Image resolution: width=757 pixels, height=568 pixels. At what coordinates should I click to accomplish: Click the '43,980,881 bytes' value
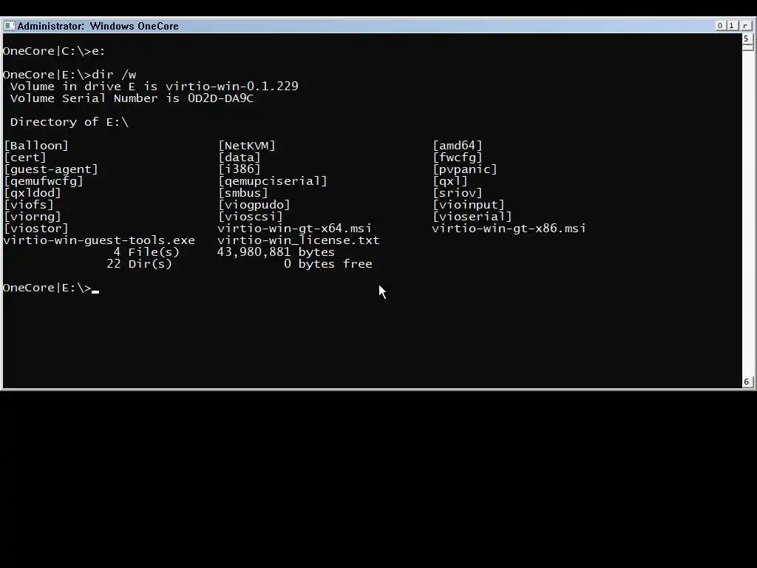coord(276,252)
